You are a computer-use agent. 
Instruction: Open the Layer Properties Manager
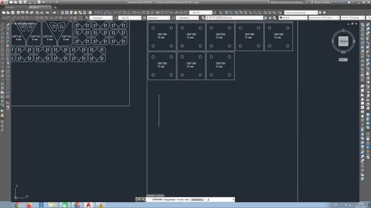203,18
